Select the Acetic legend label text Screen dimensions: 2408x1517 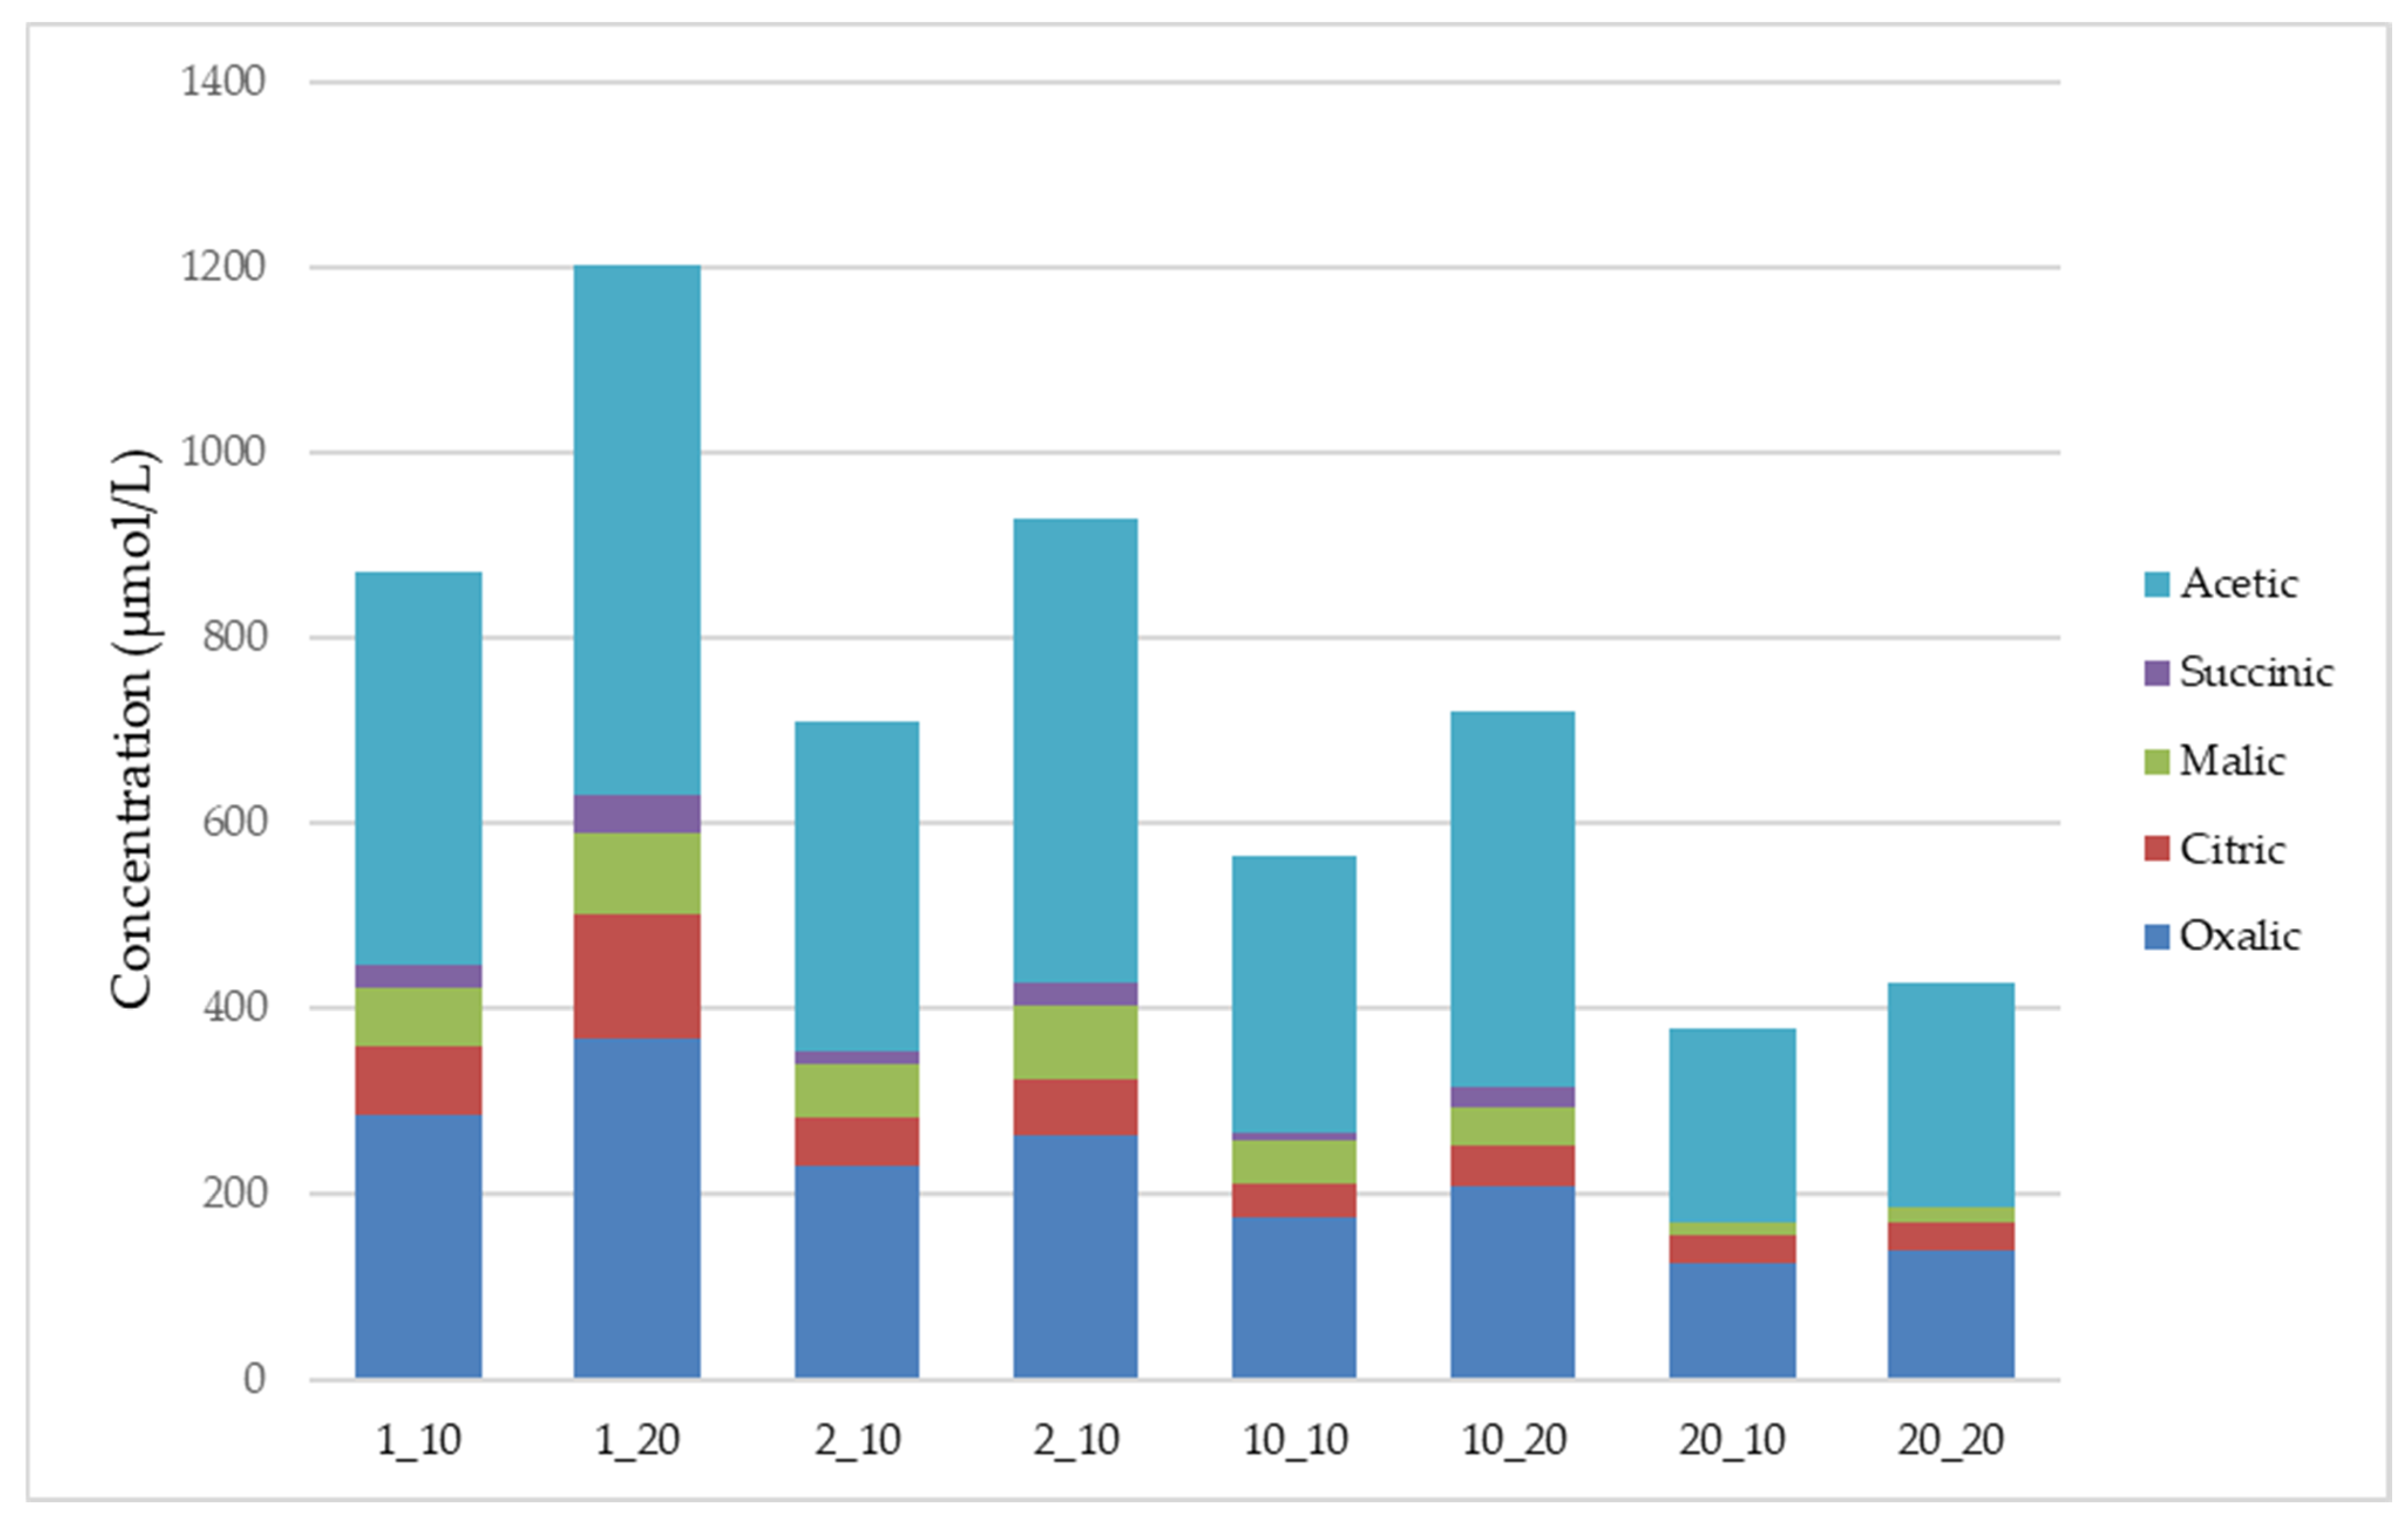2238,584
